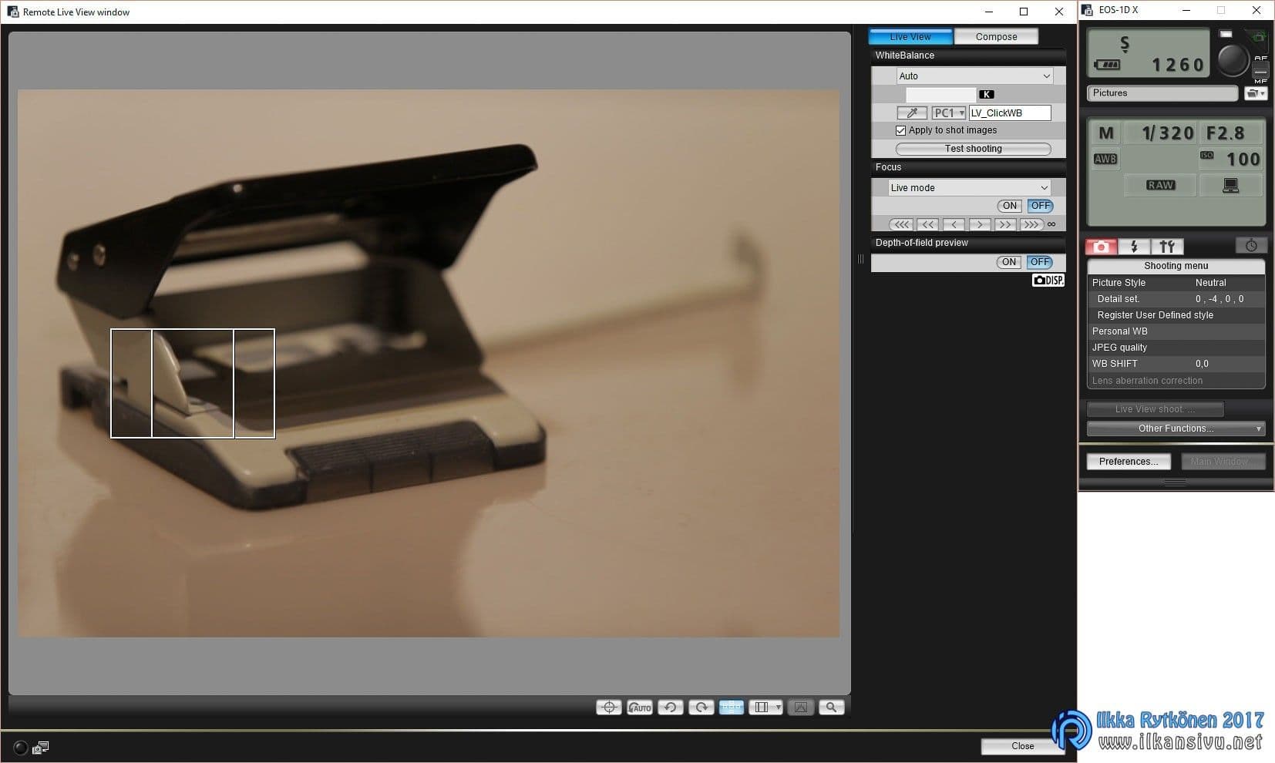This screenshot has width=1275, height=763.
Task: Click the triple-left focus step button
Action: point(901,224)
